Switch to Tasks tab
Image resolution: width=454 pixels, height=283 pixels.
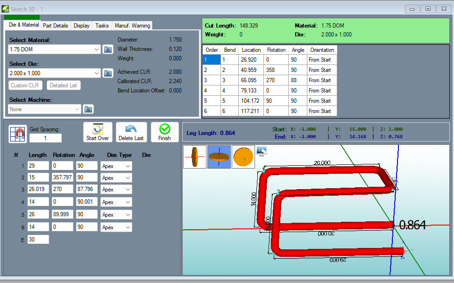point(102,26)
